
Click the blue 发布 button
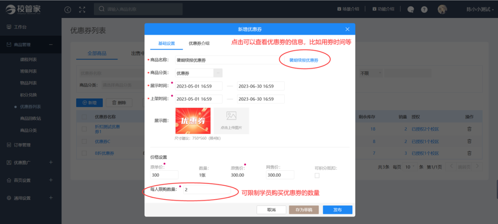[x=338, y=210]
